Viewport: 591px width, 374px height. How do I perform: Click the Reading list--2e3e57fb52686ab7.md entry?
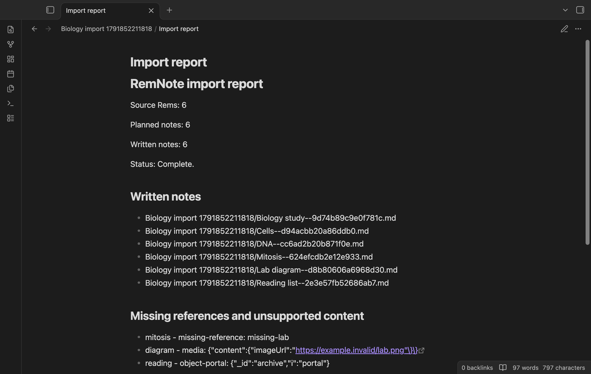(x=267, y=283)
